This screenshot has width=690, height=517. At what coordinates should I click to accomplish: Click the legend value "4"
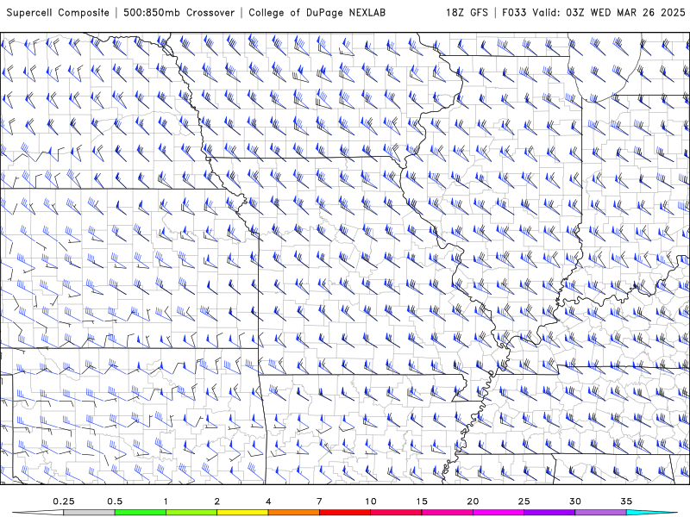[x=268, y=501]
